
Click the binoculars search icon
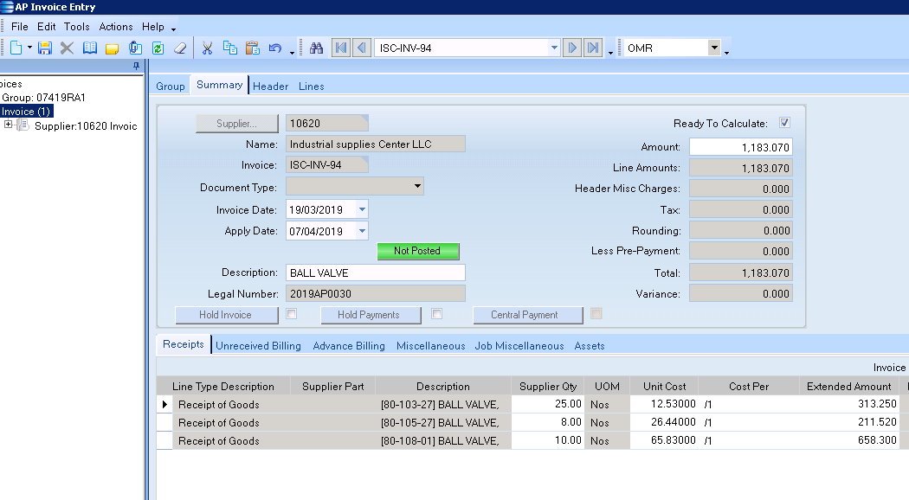(x=316, y=48)
